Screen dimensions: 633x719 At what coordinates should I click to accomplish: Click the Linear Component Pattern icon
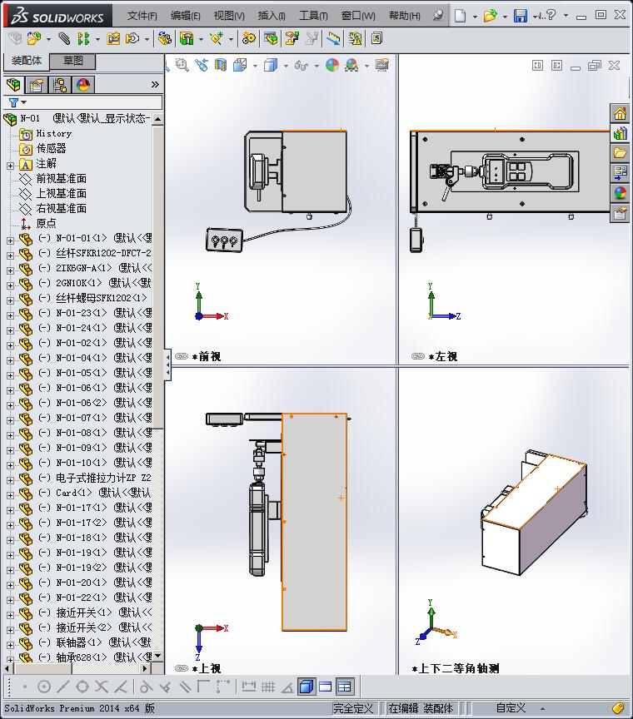point(83,38)
